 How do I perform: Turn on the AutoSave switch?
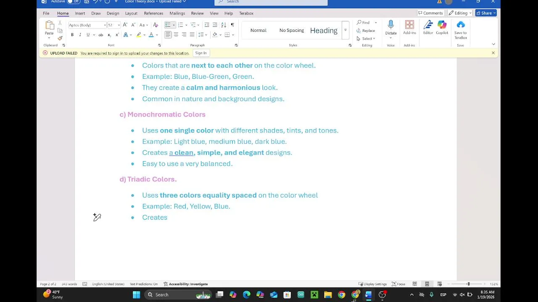(x=74, y=2)
